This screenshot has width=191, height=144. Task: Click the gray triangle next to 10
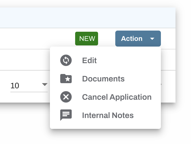45,85
